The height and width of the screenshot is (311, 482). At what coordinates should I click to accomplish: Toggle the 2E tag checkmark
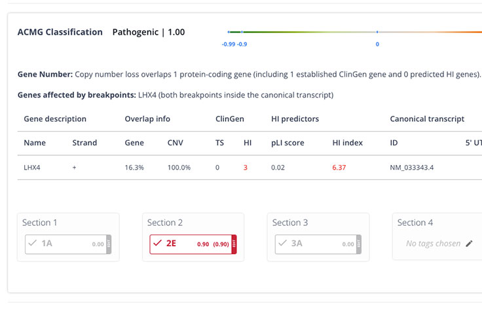pos(157,244)
